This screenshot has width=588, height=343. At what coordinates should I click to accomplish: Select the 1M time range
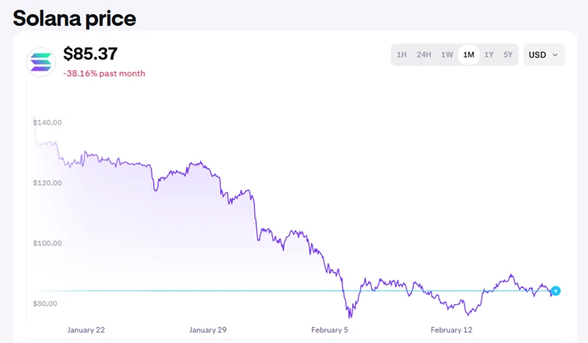(x=469, y=55)
